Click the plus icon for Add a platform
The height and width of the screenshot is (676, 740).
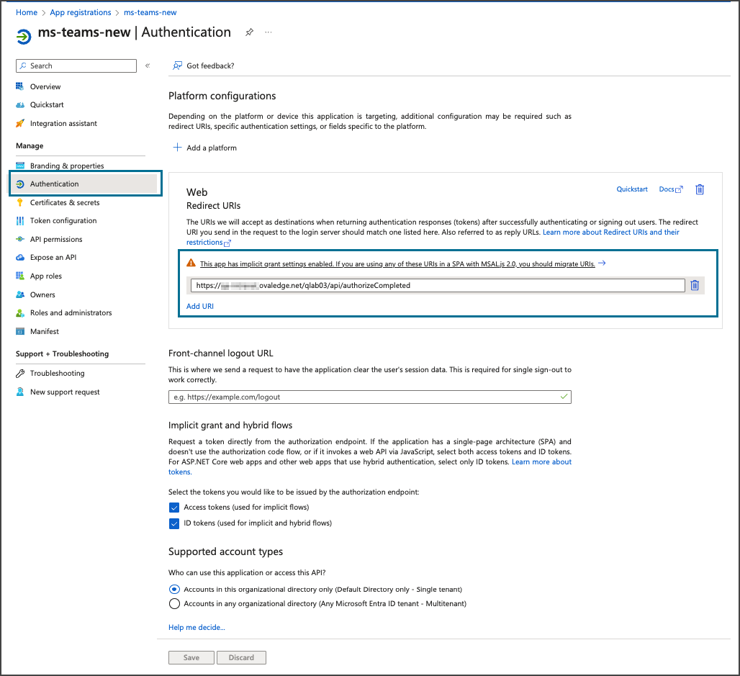(x=178, y=148)
